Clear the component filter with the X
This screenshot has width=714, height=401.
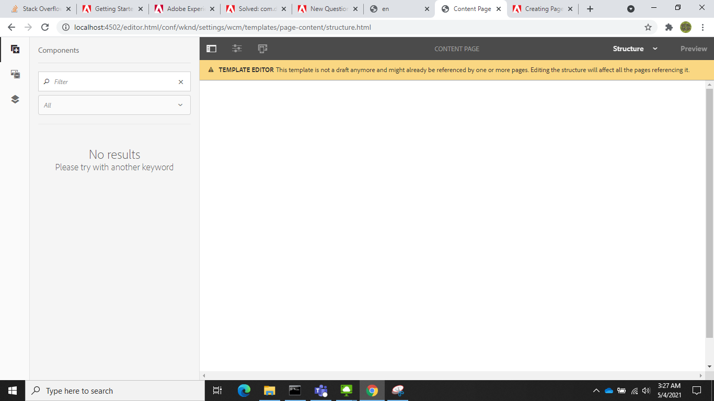pyautogui.click(x=181, y=81)
